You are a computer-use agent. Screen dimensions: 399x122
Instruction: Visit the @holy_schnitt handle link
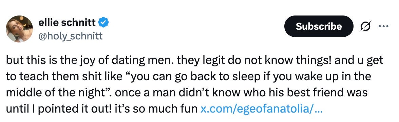71,36
